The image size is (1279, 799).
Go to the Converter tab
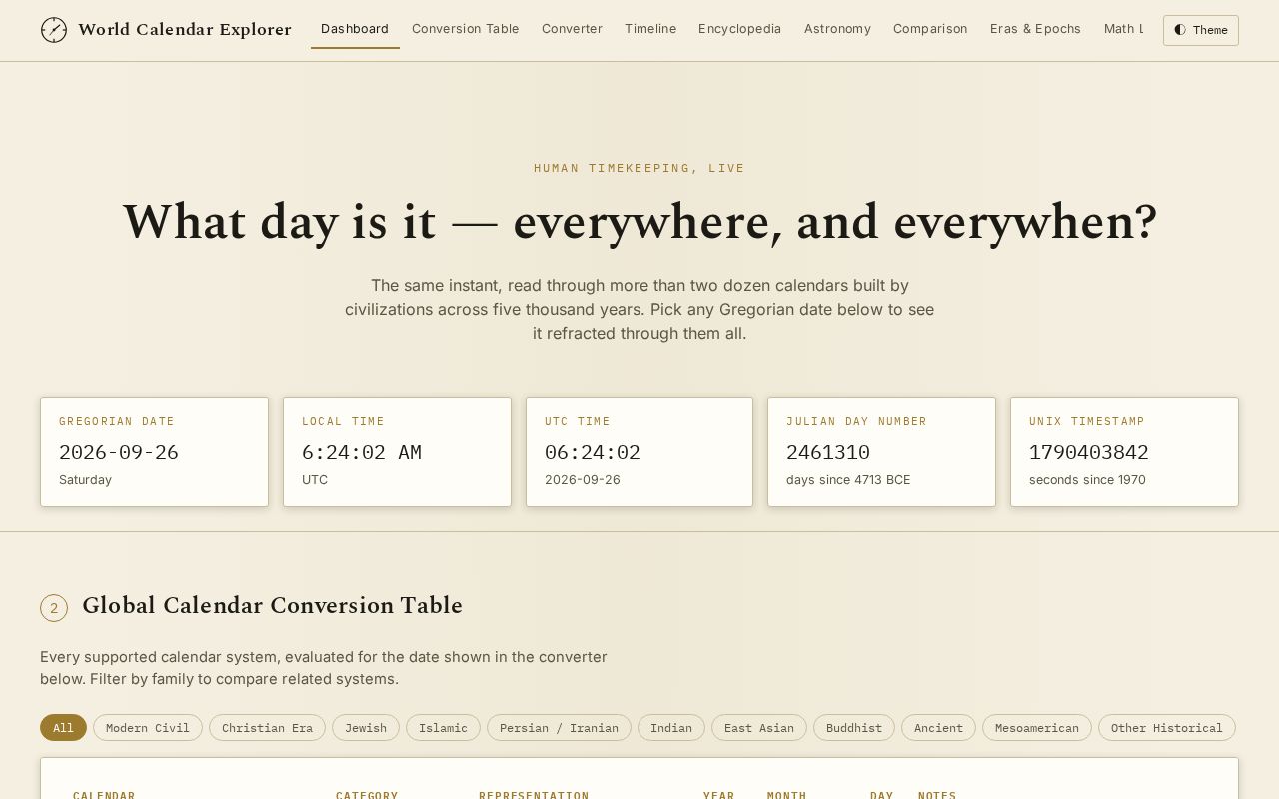pos(572,29)
